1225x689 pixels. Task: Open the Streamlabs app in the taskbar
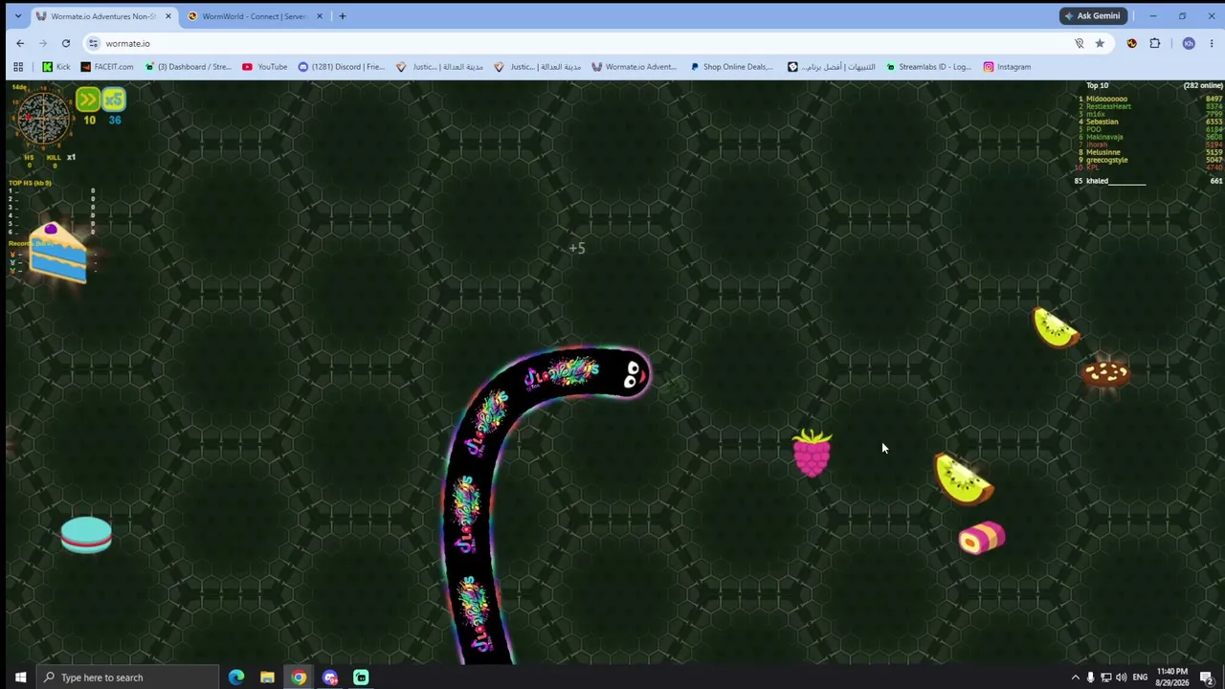point(361,678)
